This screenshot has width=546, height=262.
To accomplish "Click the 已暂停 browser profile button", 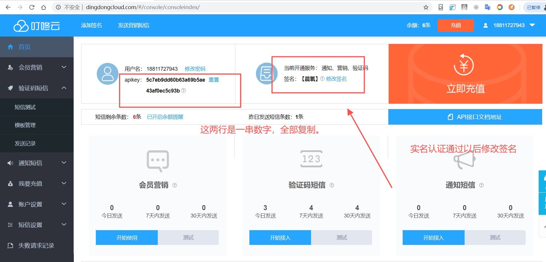I will click(x=534, y=7).
